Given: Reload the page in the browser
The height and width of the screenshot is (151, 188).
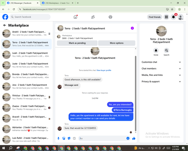Looking at the screenshot, I should (14, 9).
